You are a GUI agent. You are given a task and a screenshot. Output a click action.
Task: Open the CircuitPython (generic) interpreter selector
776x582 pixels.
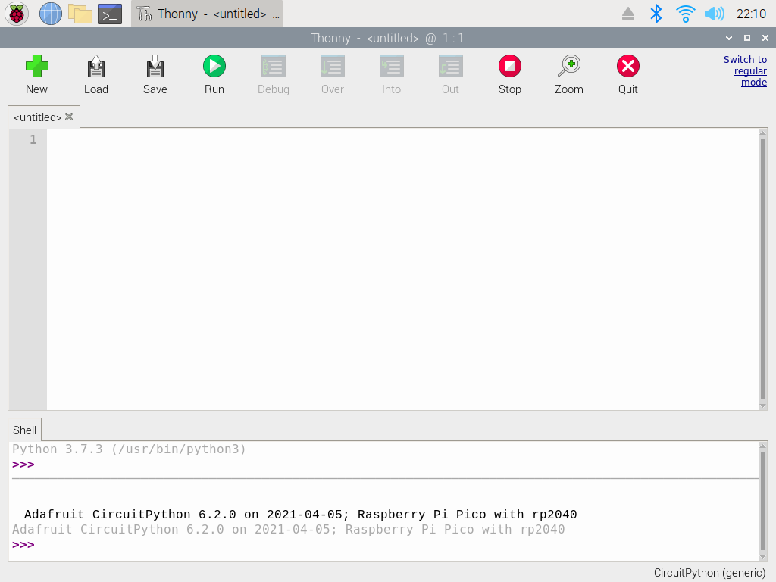(709, 573)
